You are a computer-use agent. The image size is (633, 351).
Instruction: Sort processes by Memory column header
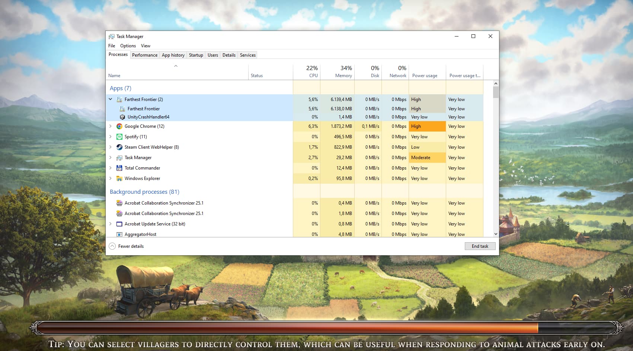pos(343,72)
